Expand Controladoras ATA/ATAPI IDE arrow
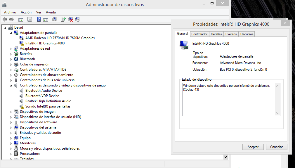Screen dimensions: 295x168 pyautogui.click(x=11, y=70)
